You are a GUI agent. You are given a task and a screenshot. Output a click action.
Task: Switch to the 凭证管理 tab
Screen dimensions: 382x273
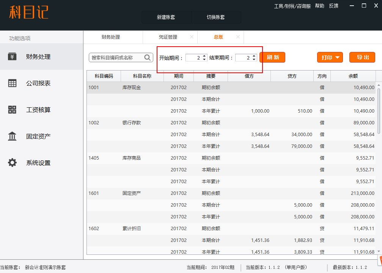pos(168,37)
